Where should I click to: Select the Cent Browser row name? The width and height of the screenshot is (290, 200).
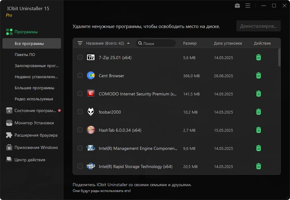(111, 76)
